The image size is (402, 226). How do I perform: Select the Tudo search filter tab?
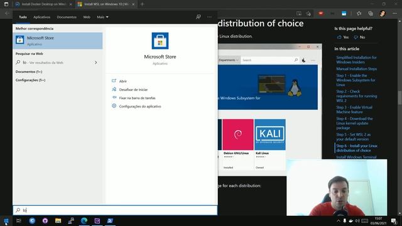[x=23, y=17]
